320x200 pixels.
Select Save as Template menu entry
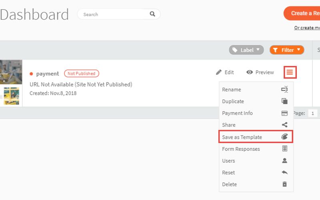coord(242,137)
